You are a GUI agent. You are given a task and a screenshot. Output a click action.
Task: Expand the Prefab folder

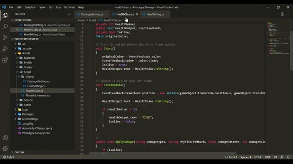click(28, 62)
